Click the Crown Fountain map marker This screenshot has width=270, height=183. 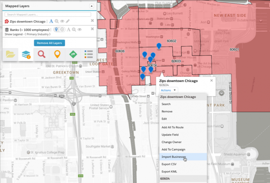195,51
